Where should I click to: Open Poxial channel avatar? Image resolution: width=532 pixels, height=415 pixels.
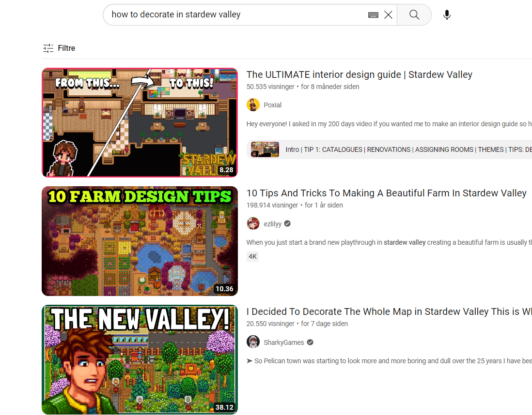pos(253,105)
